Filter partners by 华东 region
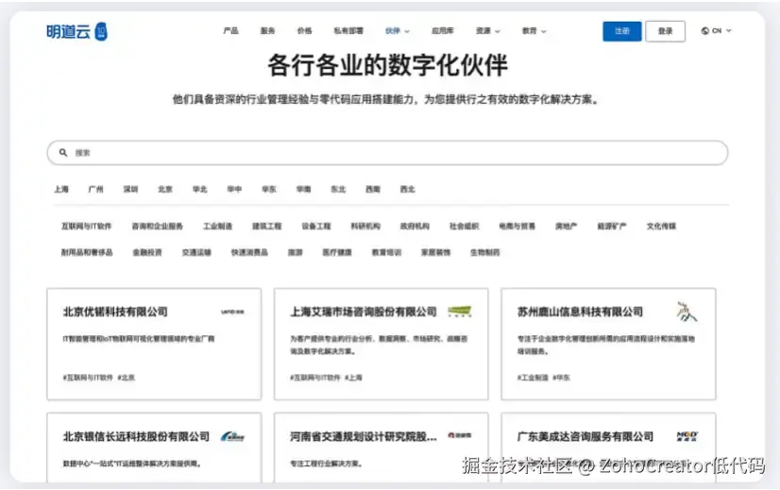Image resolution: width=780 pixels, height=490 pixels. (268, 189)
